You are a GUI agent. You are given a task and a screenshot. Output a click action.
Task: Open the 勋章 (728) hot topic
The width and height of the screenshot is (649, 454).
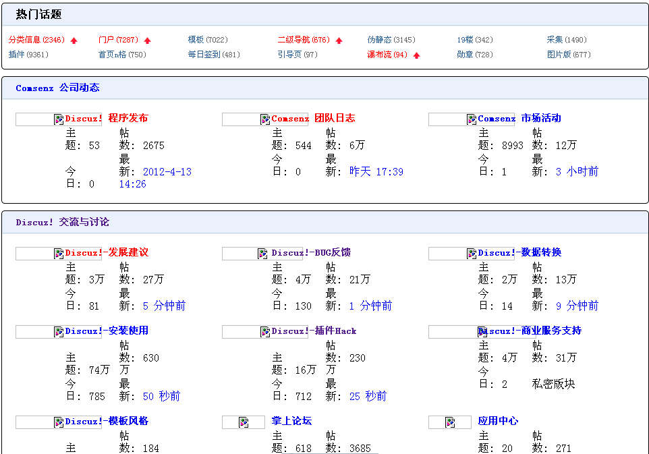(x=475, y=55)
